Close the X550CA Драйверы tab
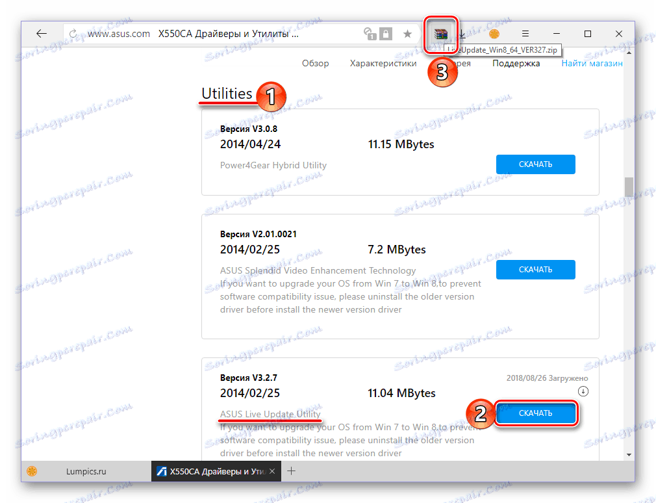656x503 pixels. 272,471
